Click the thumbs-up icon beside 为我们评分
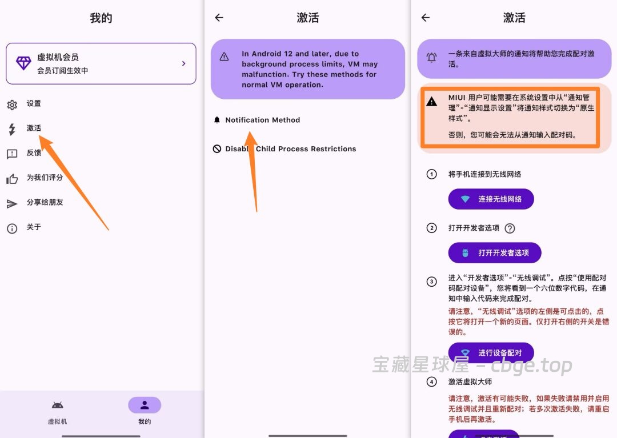The image size is (617, 438). click(13, 178)
